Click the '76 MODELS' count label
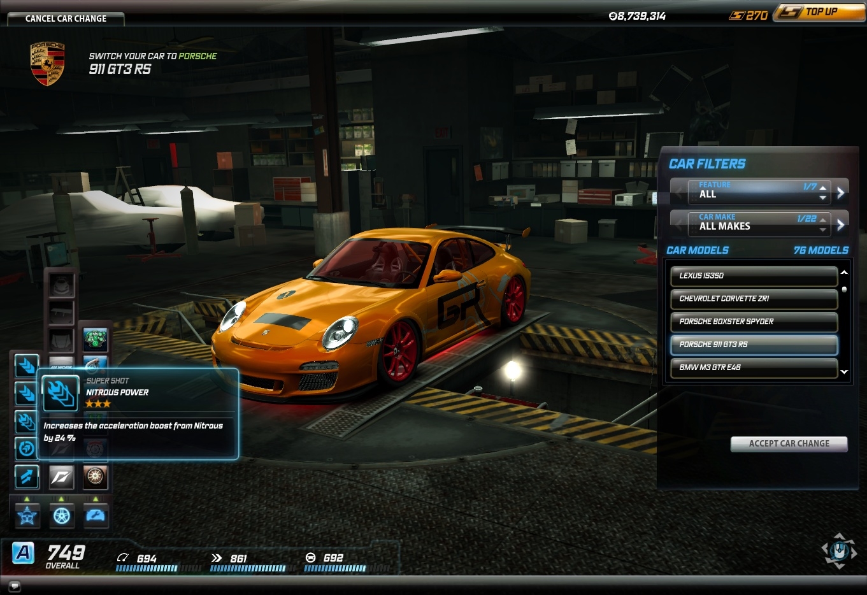 tap(820, 250)
